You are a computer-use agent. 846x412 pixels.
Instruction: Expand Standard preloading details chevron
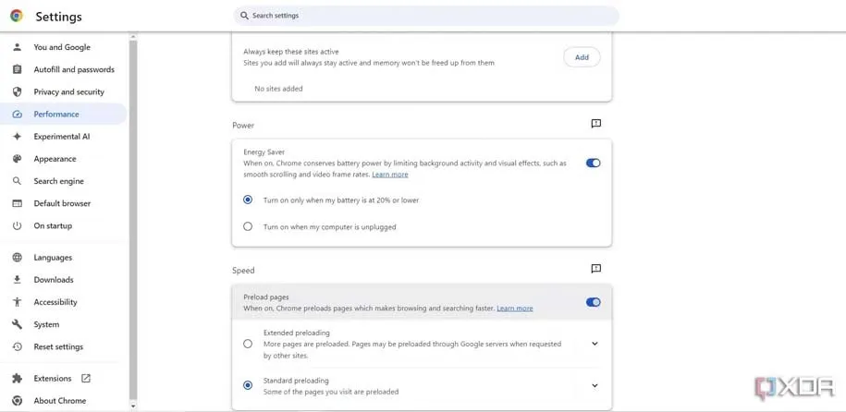595,385
